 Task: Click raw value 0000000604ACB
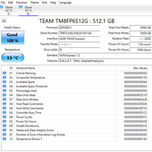tap(136, 99)
